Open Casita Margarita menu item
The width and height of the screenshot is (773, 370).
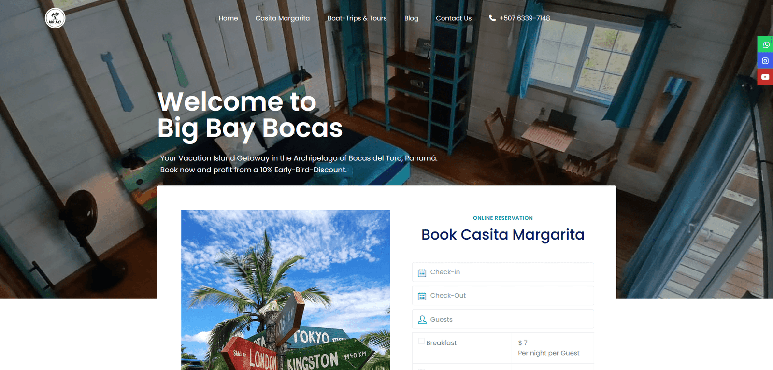283,18
